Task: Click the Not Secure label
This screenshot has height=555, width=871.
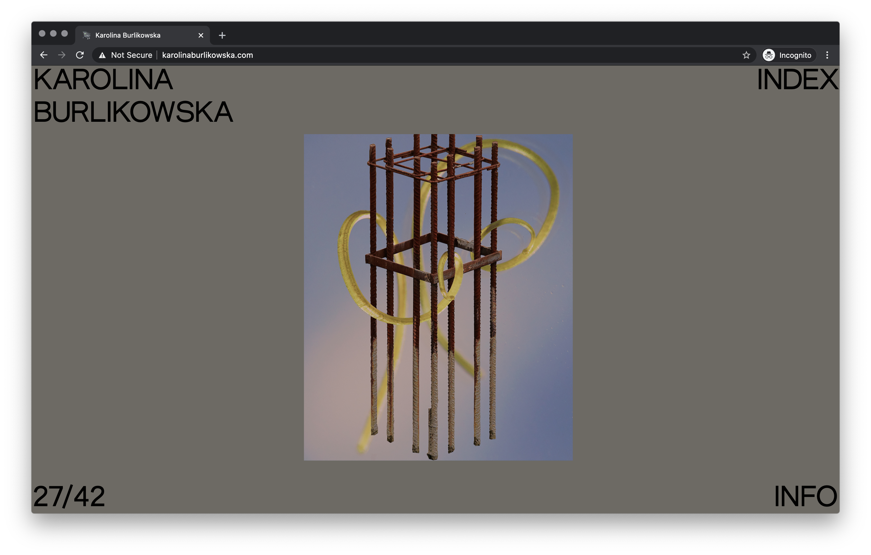Action: (x=131, y=55)
